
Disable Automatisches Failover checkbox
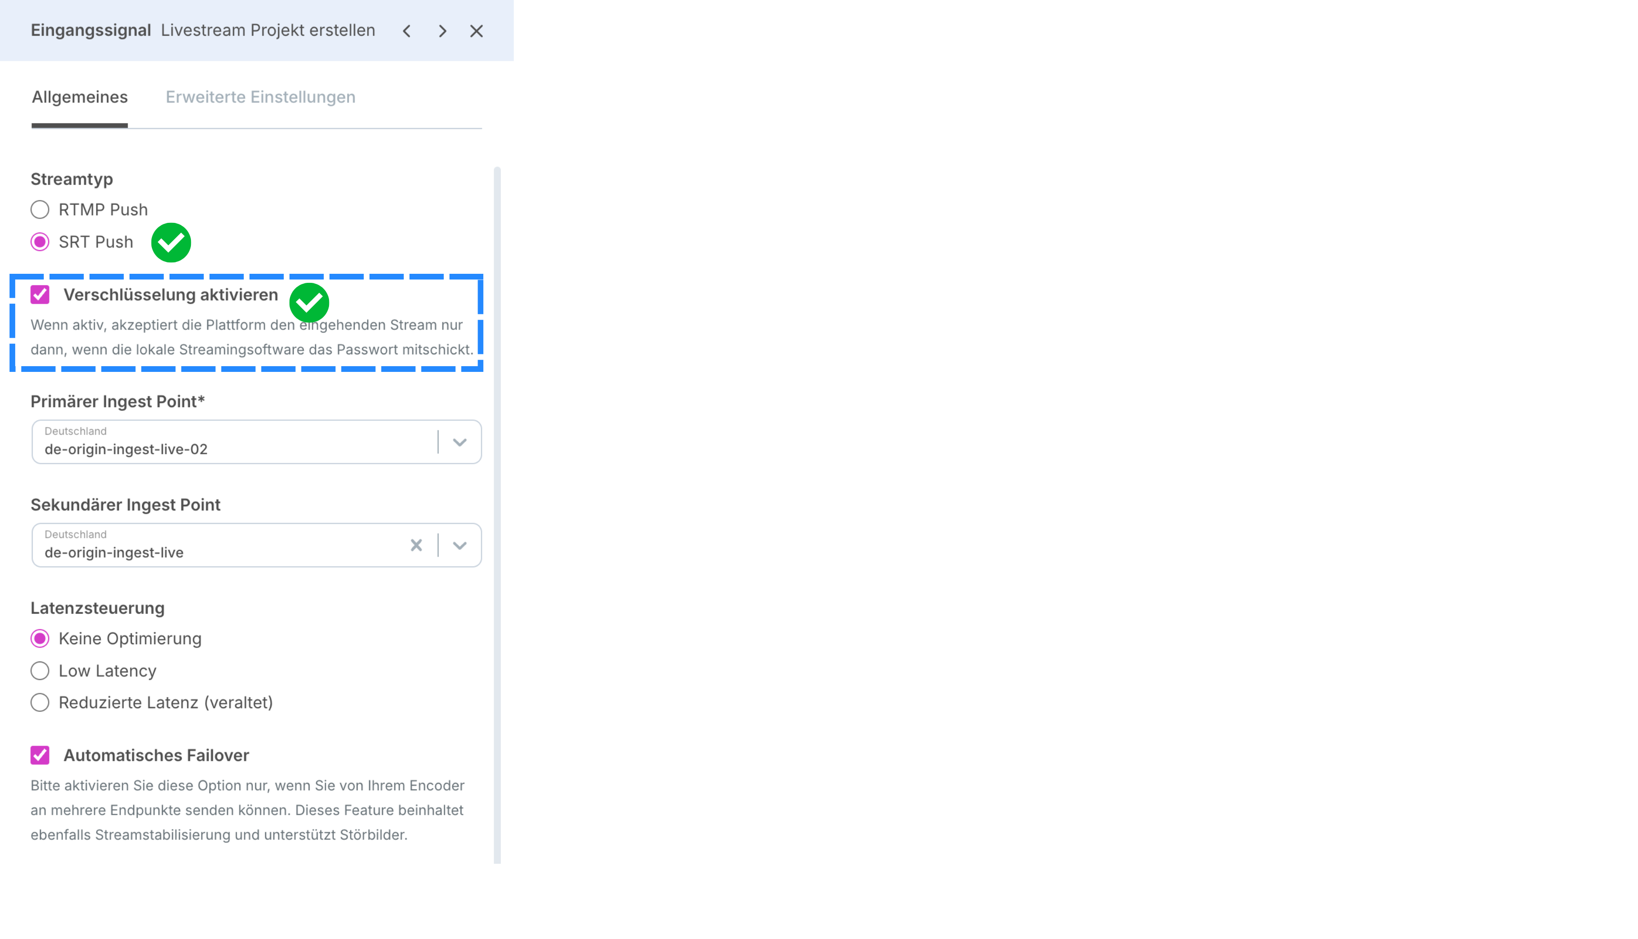(x=40, y=755)
